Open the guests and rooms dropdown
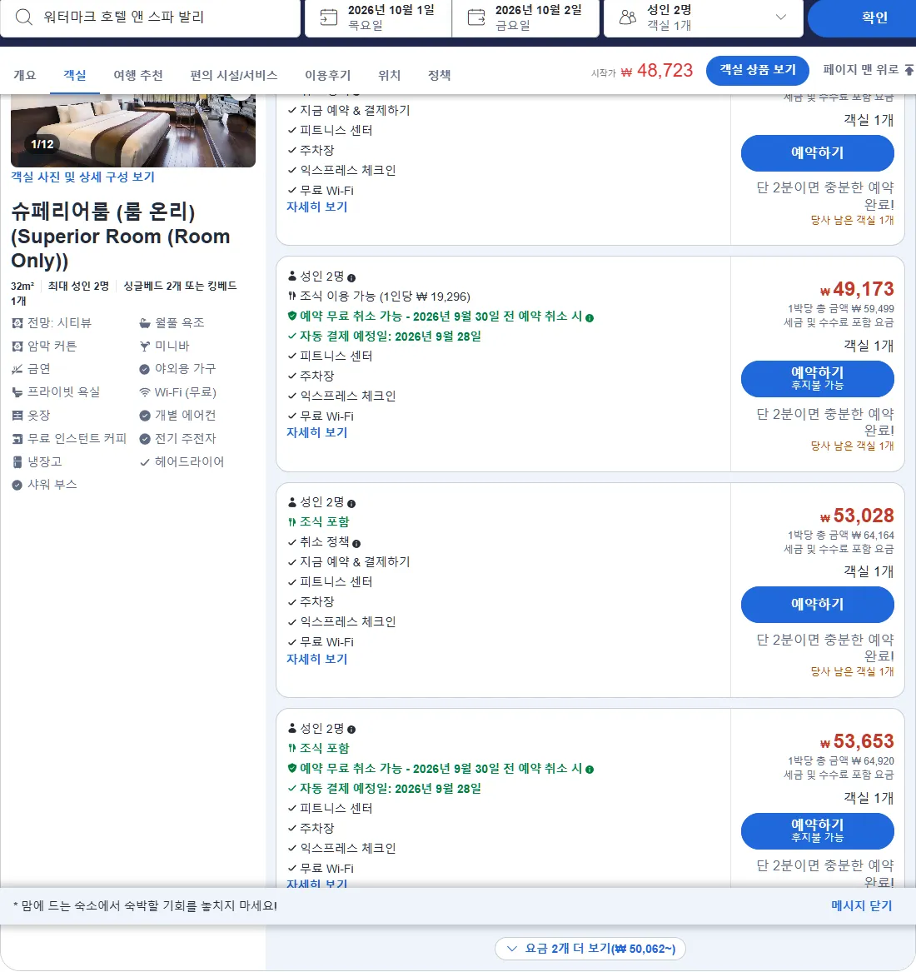Viewport: 916px width, 972px height. coord(704,17)
